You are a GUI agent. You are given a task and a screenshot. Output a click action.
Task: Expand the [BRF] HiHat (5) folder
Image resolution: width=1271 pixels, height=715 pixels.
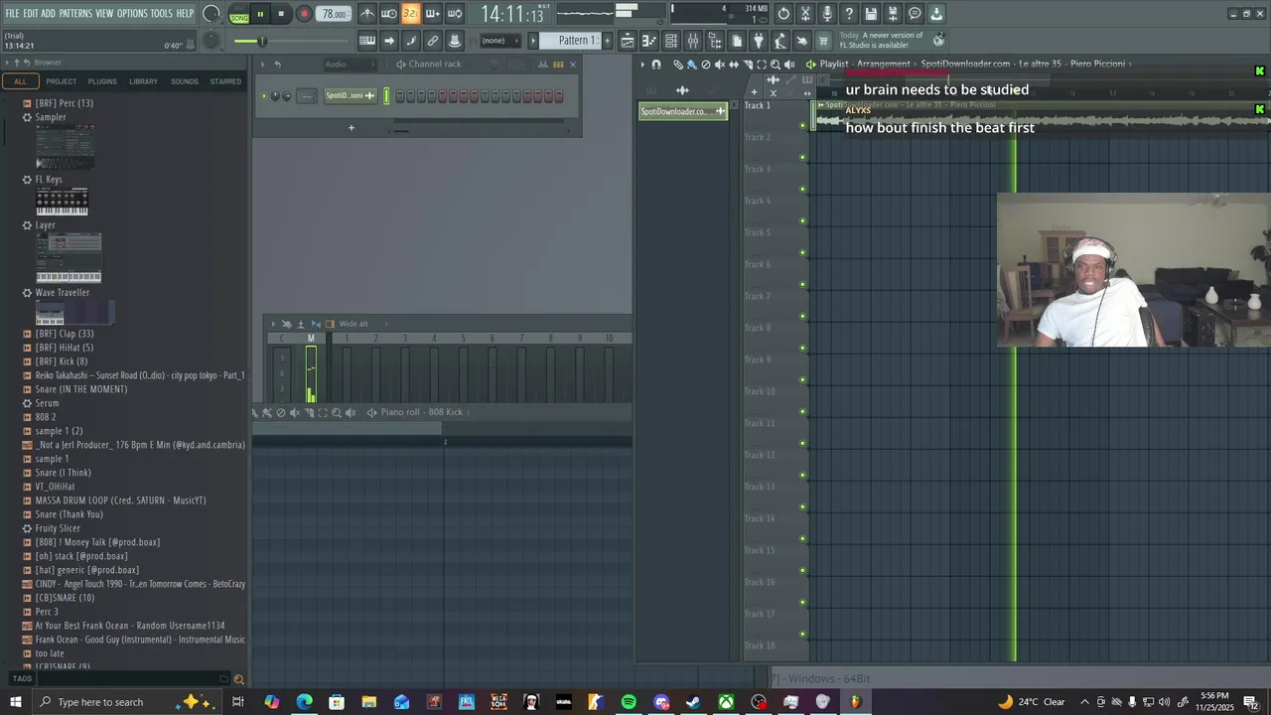point(65,348)
